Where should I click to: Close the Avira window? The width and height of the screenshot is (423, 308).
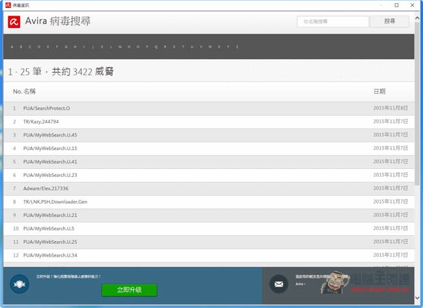click(x=412, y=5)
